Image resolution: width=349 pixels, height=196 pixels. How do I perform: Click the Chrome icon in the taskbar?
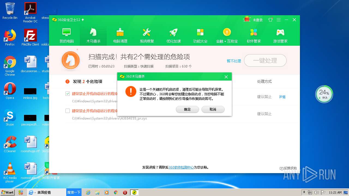(116, 192)
